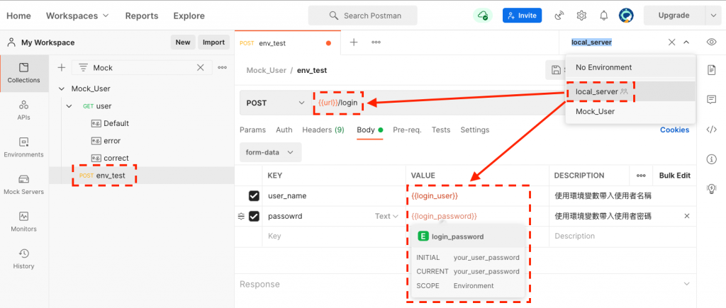The width and height of the screenshot is (726, 308).
Task: Click the request URL field
Action: [437, 103]
